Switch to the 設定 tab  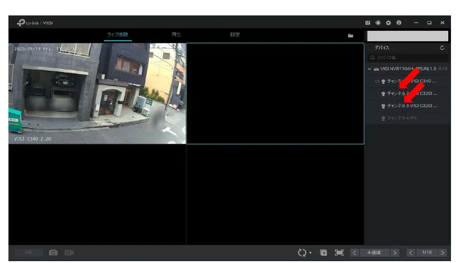coord(235,35)
